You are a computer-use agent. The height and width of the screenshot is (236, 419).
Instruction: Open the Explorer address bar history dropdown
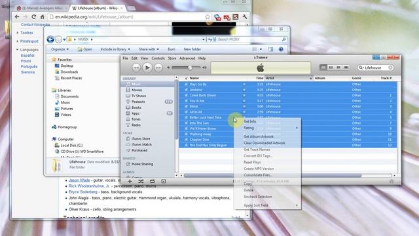tap(204, 39)
